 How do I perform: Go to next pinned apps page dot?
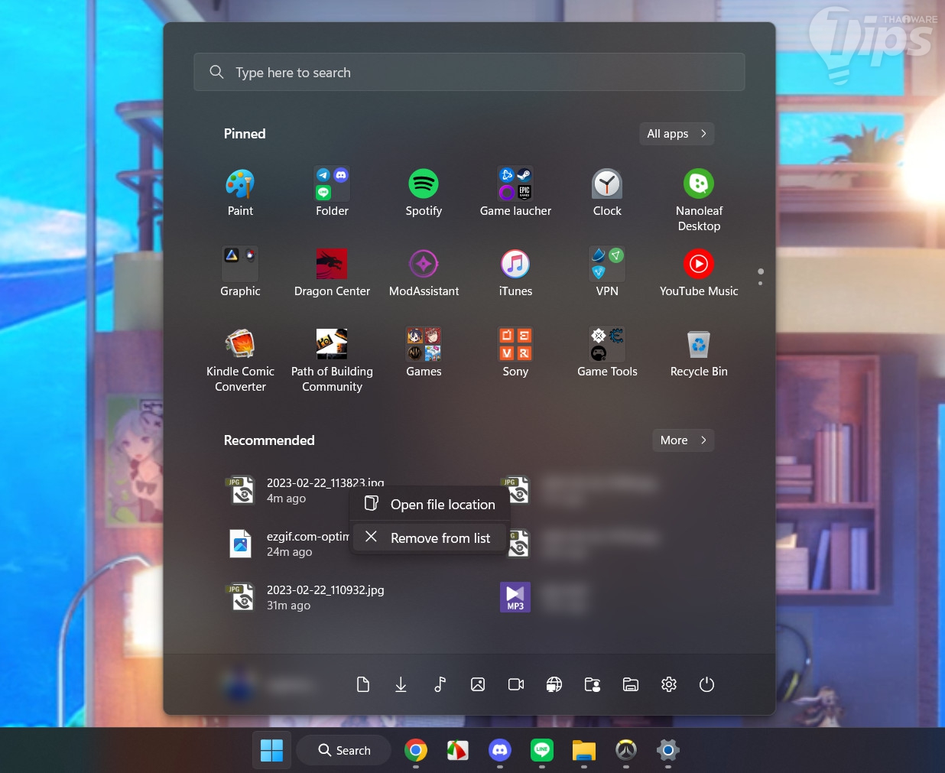[x=760, y=284]
